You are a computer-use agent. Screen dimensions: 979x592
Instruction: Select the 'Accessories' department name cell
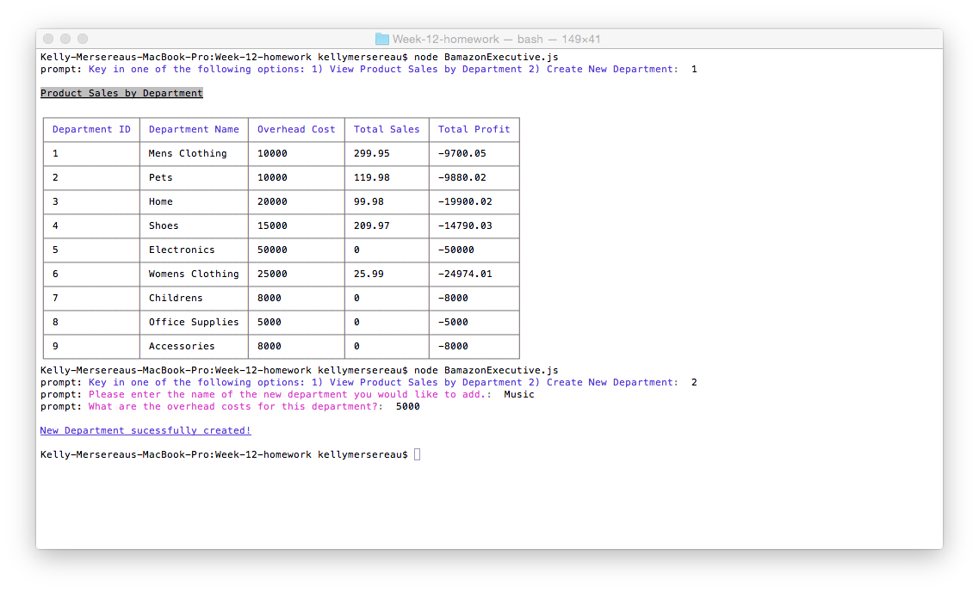click(x=182, y=346)
